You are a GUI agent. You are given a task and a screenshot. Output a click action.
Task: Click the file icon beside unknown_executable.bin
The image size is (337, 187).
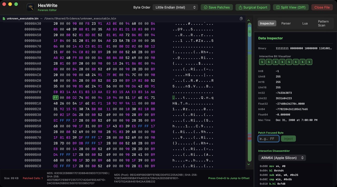[x=4, y=19]
